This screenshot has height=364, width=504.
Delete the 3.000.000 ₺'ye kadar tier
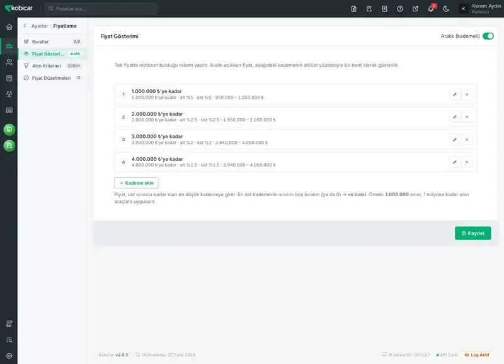467,140
